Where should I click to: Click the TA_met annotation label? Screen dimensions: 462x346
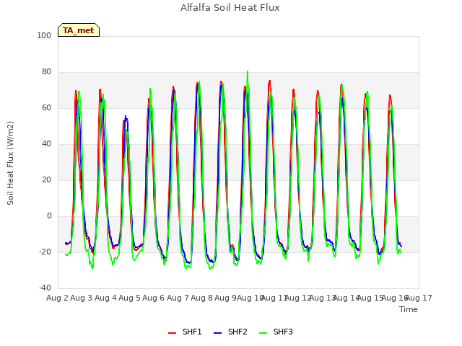click(79, 30)
